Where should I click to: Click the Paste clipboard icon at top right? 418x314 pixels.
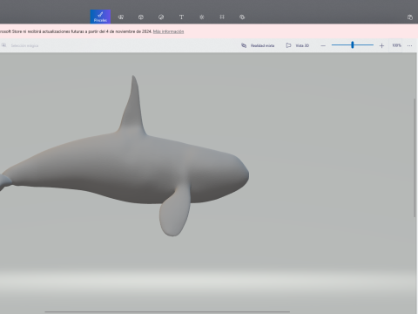click(x=410, y=17)
